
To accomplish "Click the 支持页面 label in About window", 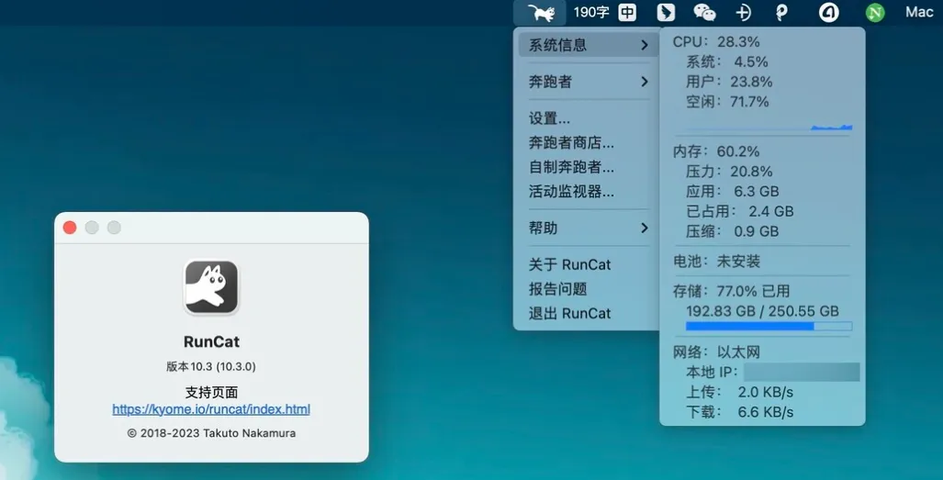I will pyautogui.click(x=211, y=392).
